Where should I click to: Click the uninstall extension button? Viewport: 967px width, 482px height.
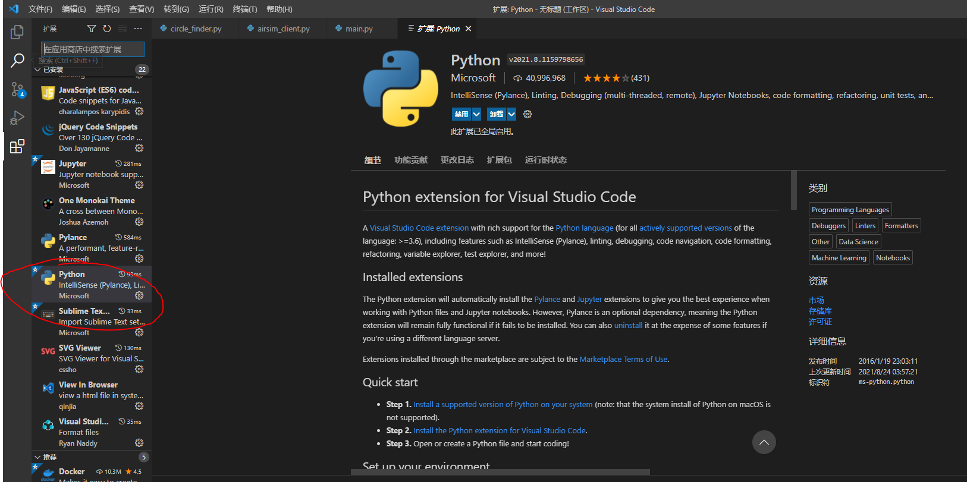click(497, 114)
